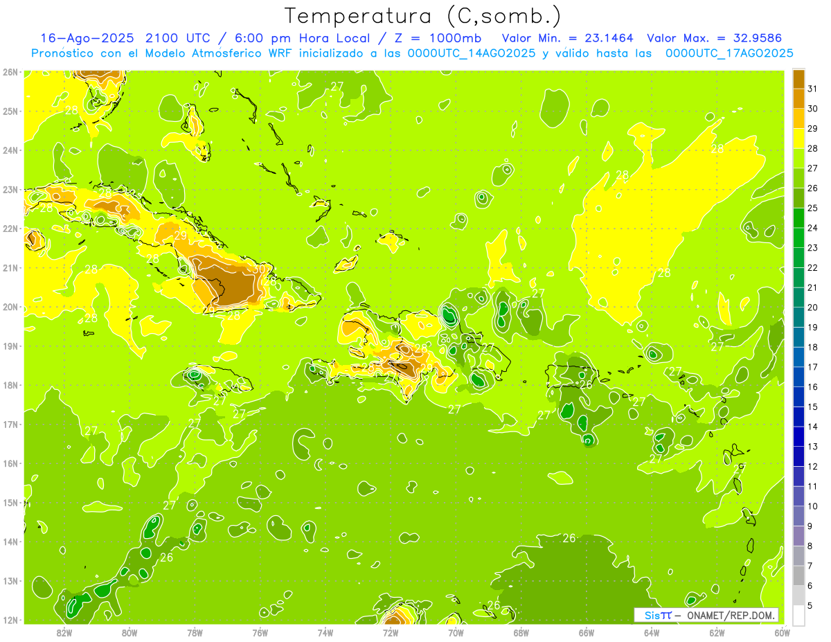Click the purple legend swatch between 9 and 10
Screen dimensions: 831x642
pos(798,515)
